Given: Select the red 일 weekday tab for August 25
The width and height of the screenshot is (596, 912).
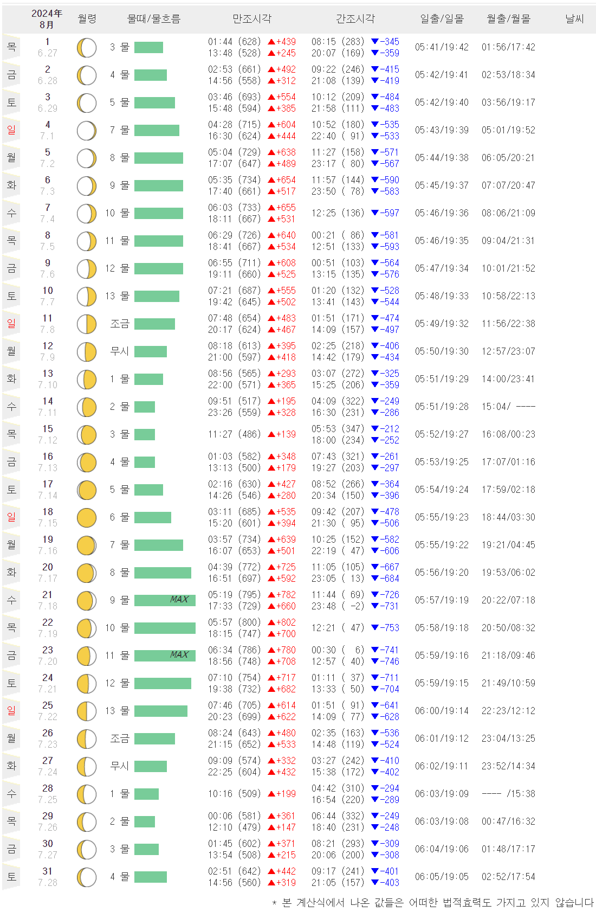Looking at the screenshot, I should pyautogui.click(x=11, y=711).
